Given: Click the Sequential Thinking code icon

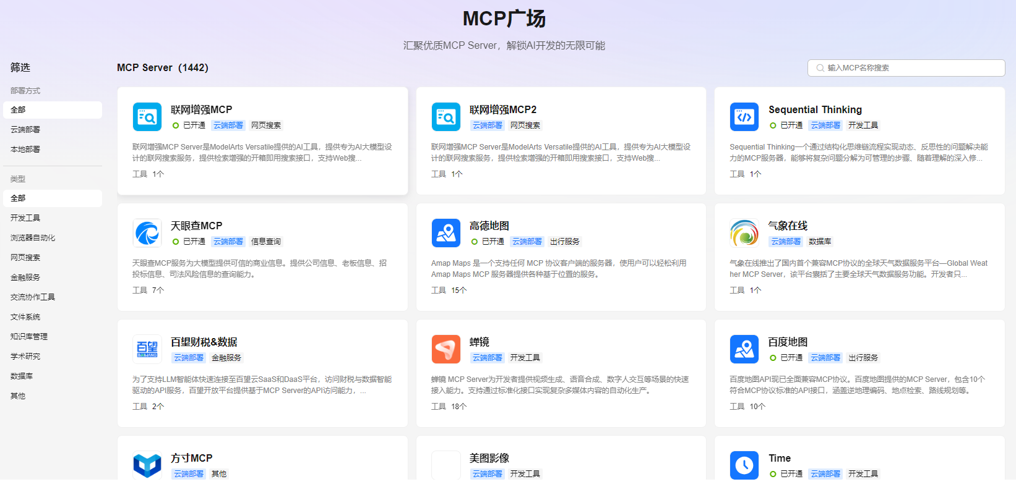Looking at the screenshot, I should pyautogui.click(x=744, y=117).
